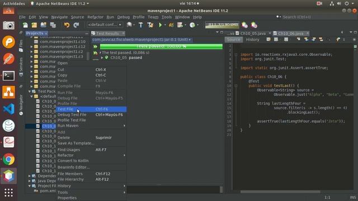Collapse the Project Files node

[30, 186]
